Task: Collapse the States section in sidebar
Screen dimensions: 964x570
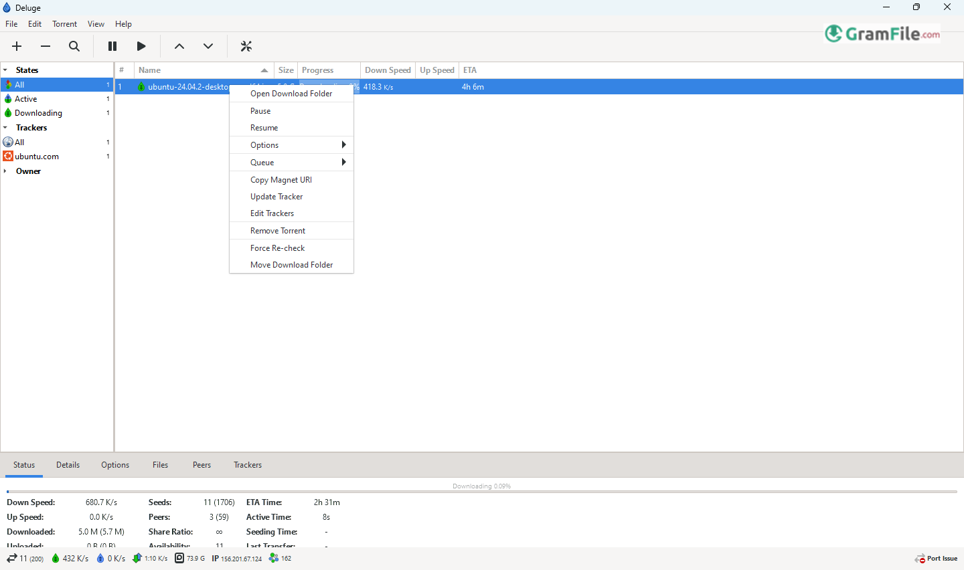Action: click(x=5, y=70)
